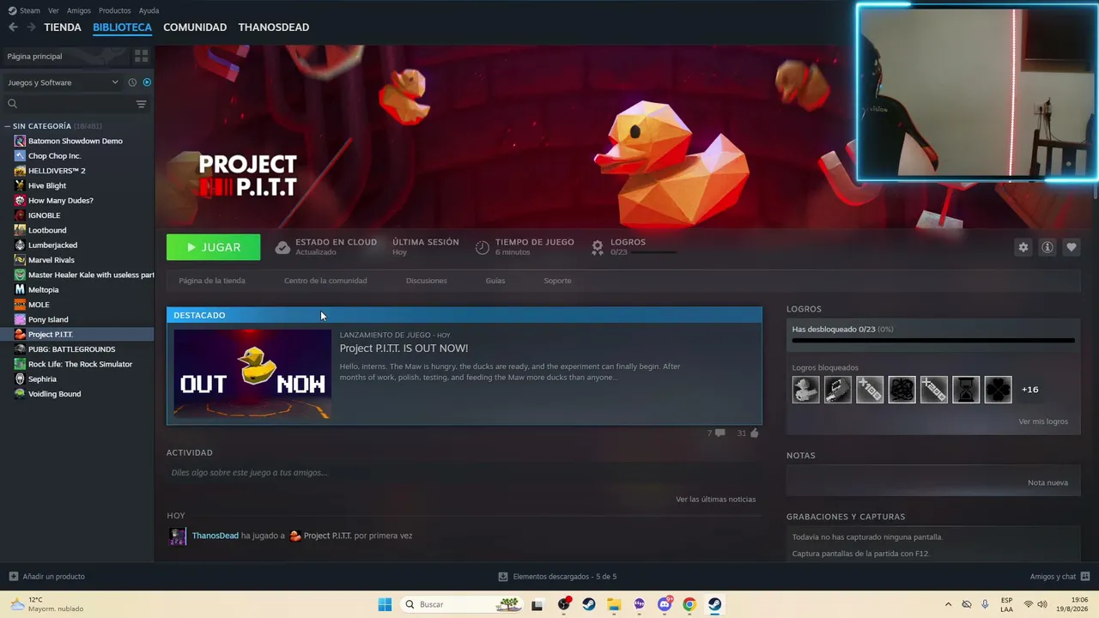The height and width of the screenshot is (618, 1099).
Task: Show hidden system tray icons
Action: (948, 604)
